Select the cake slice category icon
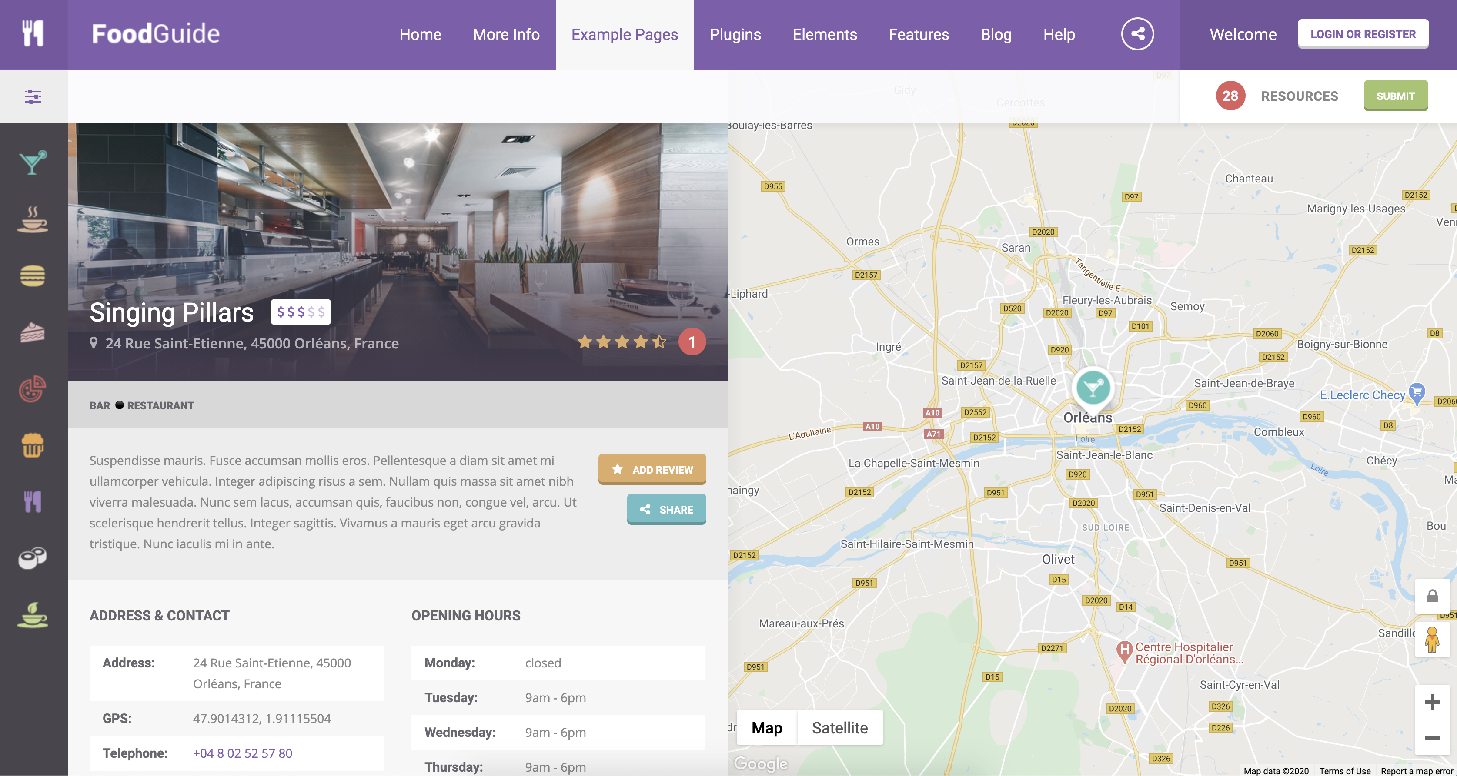 pos(33,333)
